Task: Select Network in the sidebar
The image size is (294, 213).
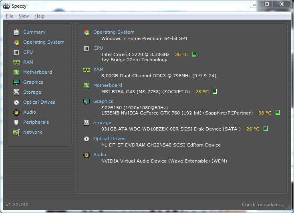Action: click(32, 132)
